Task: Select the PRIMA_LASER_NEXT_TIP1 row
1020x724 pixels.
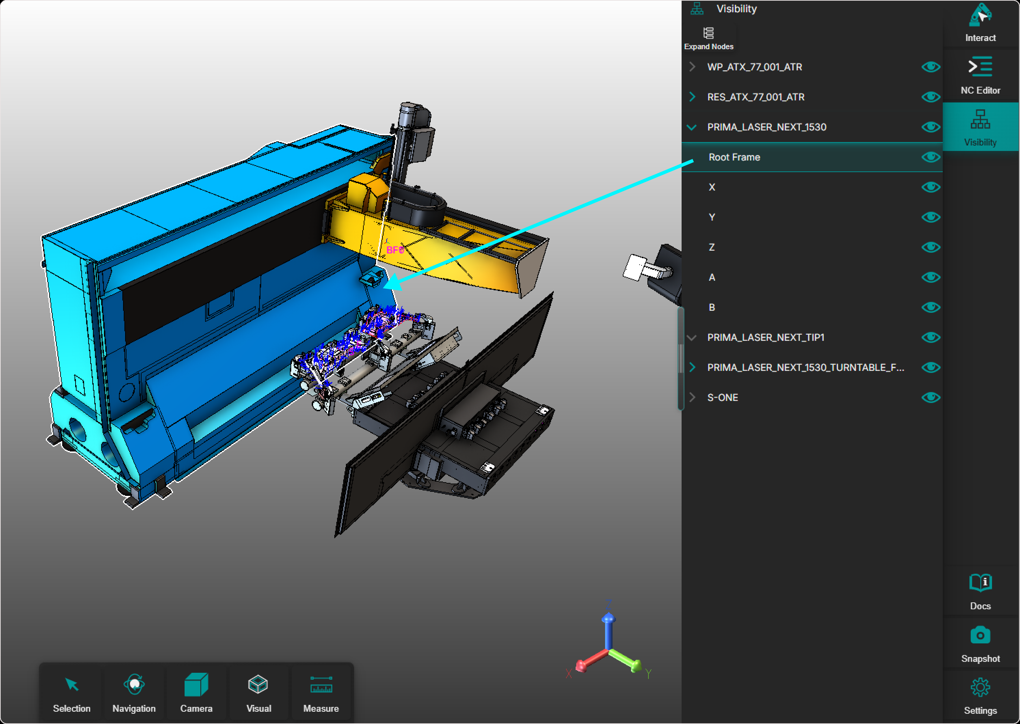Action: pyautogui.click(x=811, y=337)
